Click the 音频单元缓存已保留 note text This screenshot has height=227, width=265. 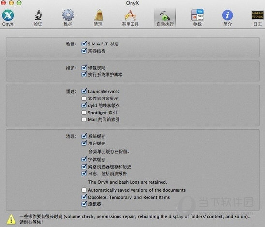[109, 152]
